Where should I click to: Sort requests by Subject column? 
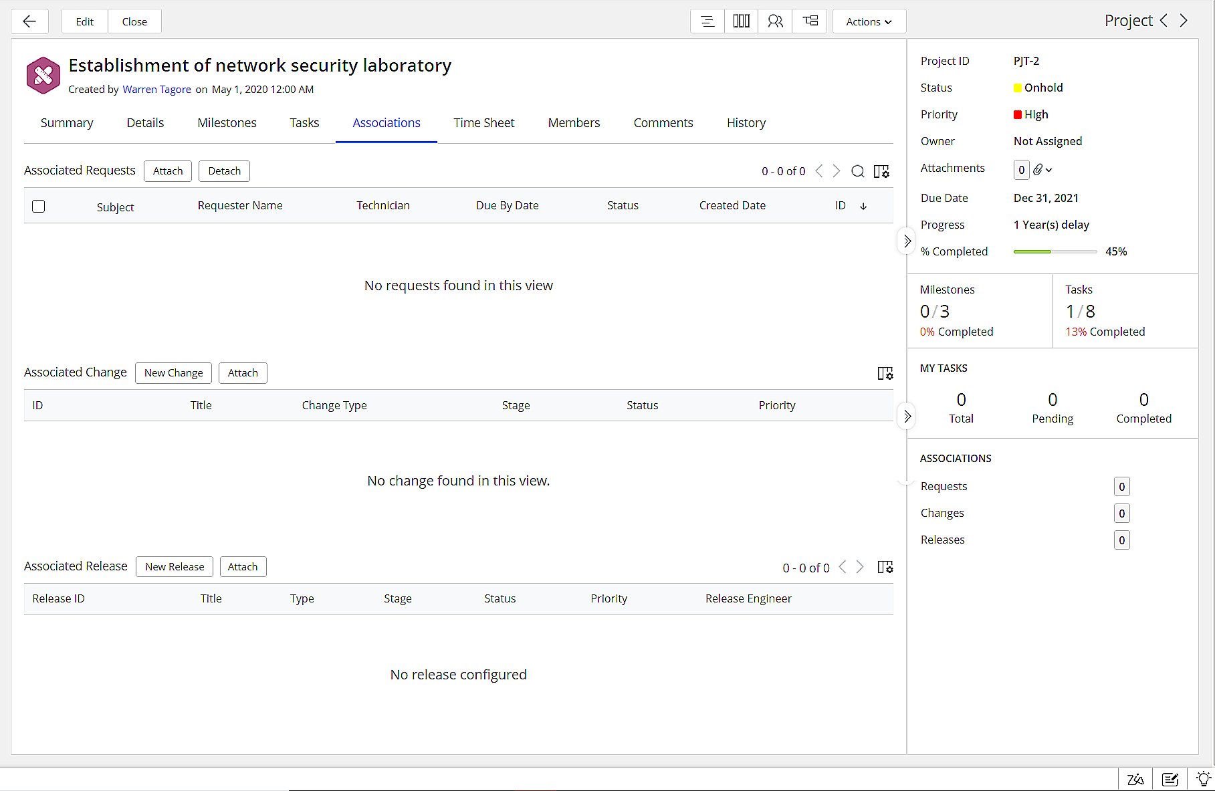point(115,207)
